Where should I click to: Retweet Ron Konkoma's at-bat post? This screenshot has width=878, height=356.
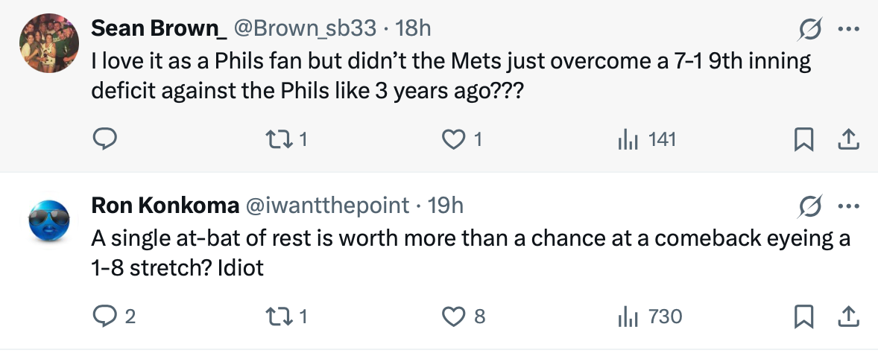[277, 317]
